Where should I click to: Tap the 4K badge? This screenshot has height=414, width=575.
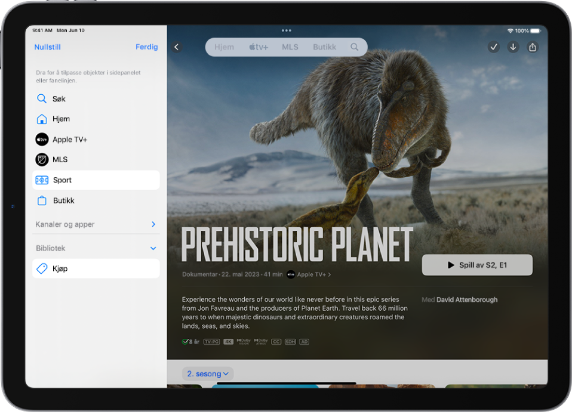(229, 342)
